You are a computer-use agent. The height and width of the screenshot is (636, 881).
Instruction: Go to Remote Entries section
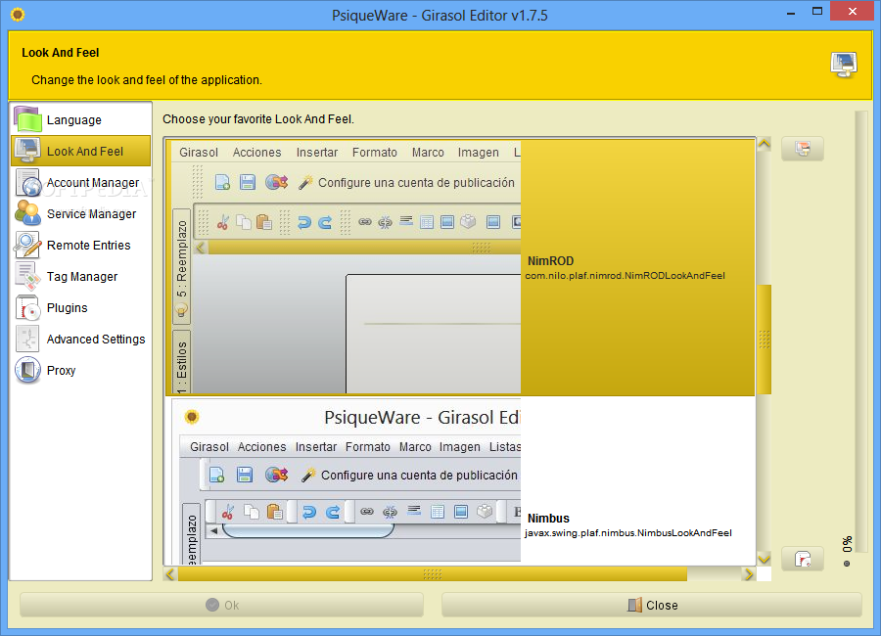tap(81, 246)
